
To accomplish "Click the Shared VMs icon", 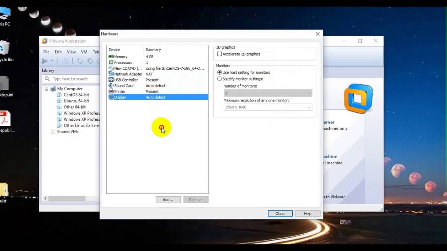I will coord(53,132).
